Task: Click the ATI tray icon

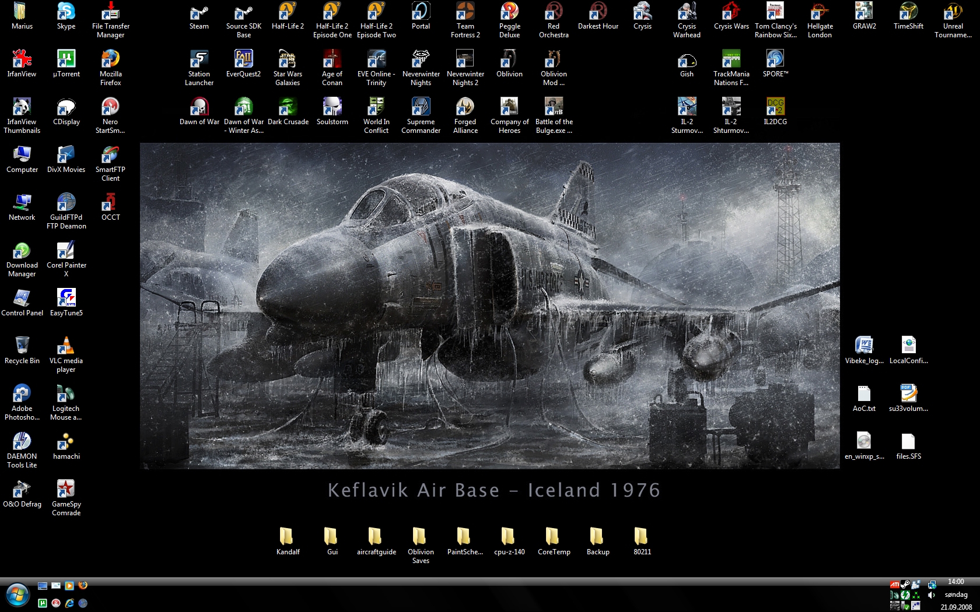Action: point(894,585)
